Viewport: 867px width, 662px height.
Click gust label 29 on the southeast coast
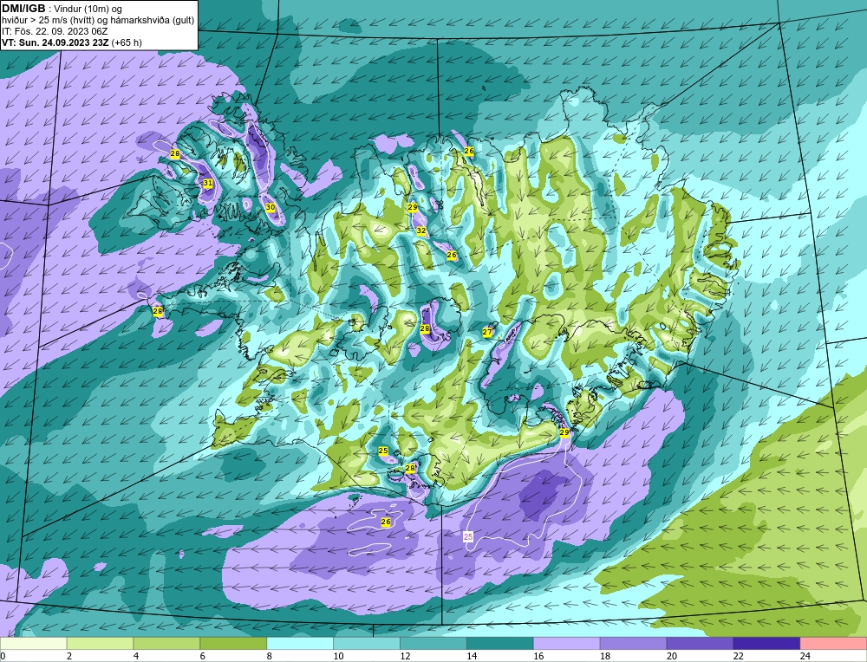(x=564, y=432)
